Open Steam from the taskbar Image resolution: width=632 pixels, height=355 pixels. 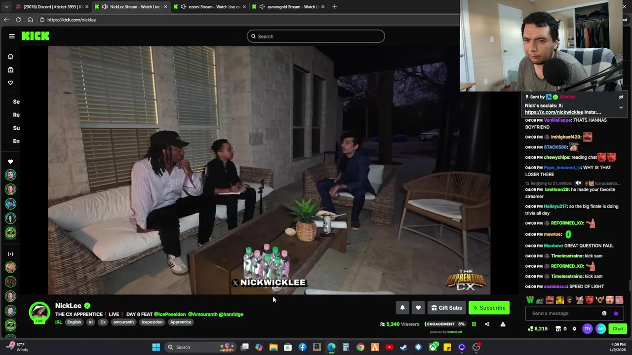coord(403,347)
